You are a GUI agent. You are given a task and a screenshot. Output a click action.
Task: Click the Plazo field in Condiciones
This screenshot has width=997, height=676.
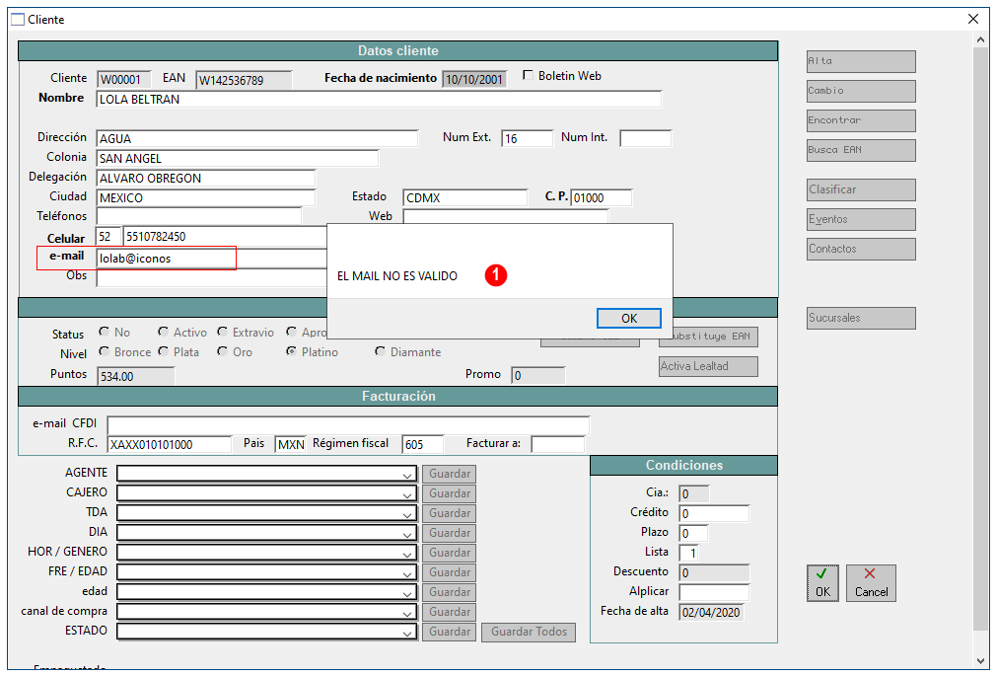click(693, 534)
